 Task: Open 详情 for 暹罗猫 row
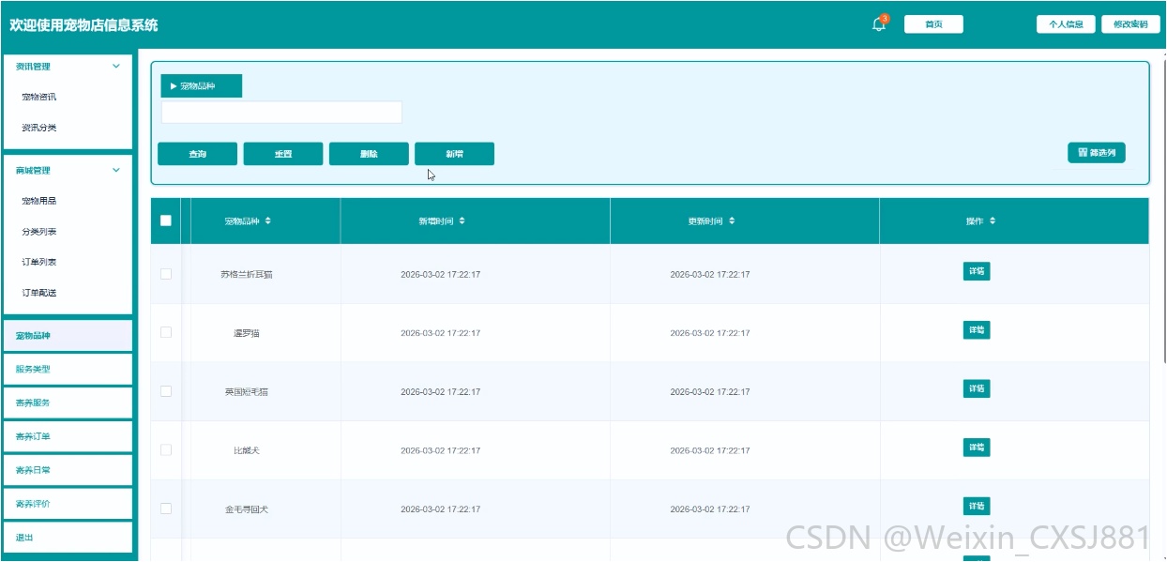click(977, 330)
